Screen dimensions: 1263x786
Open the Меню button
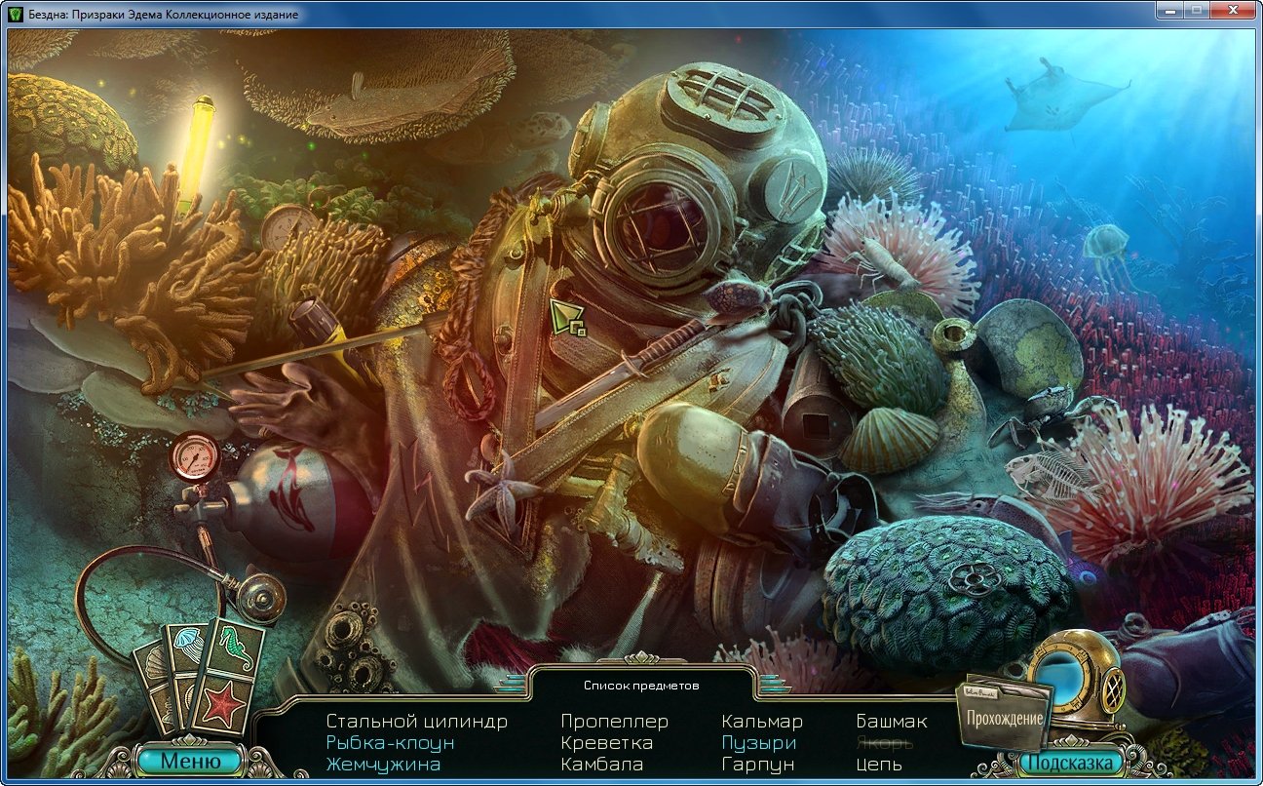click(x=190, y=762)
